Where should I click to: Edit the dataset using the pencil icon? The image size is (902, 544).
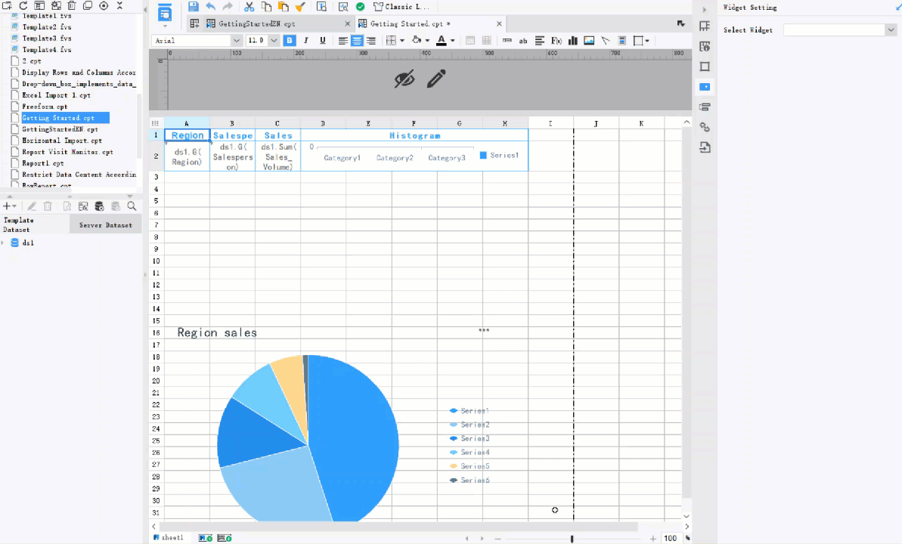coord(31,206)
